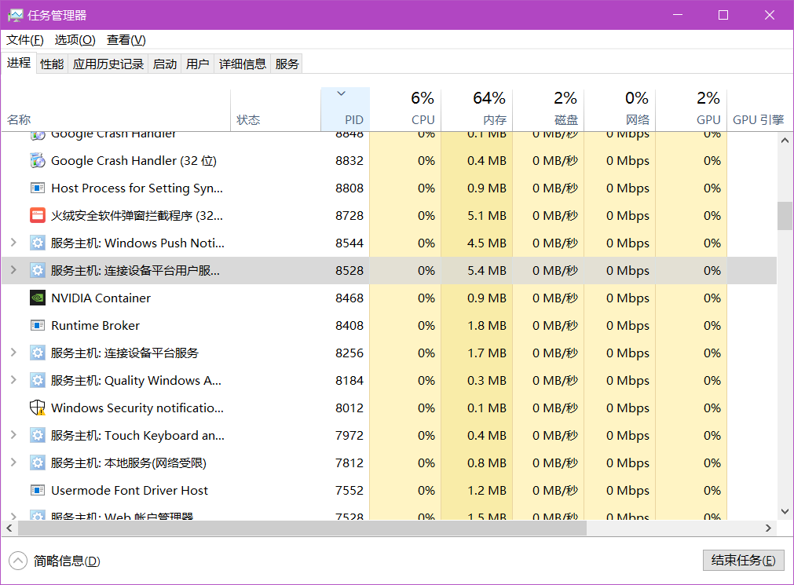Image resolution: width=794 pixels, height=585 pixels.
Task: Sort by the 状态 column header
Action: coord(276,110)
